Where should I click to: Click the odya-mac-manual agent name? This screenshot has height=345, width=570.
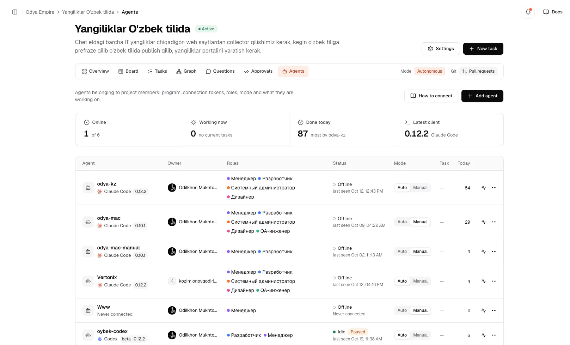[x=118, y=248]
